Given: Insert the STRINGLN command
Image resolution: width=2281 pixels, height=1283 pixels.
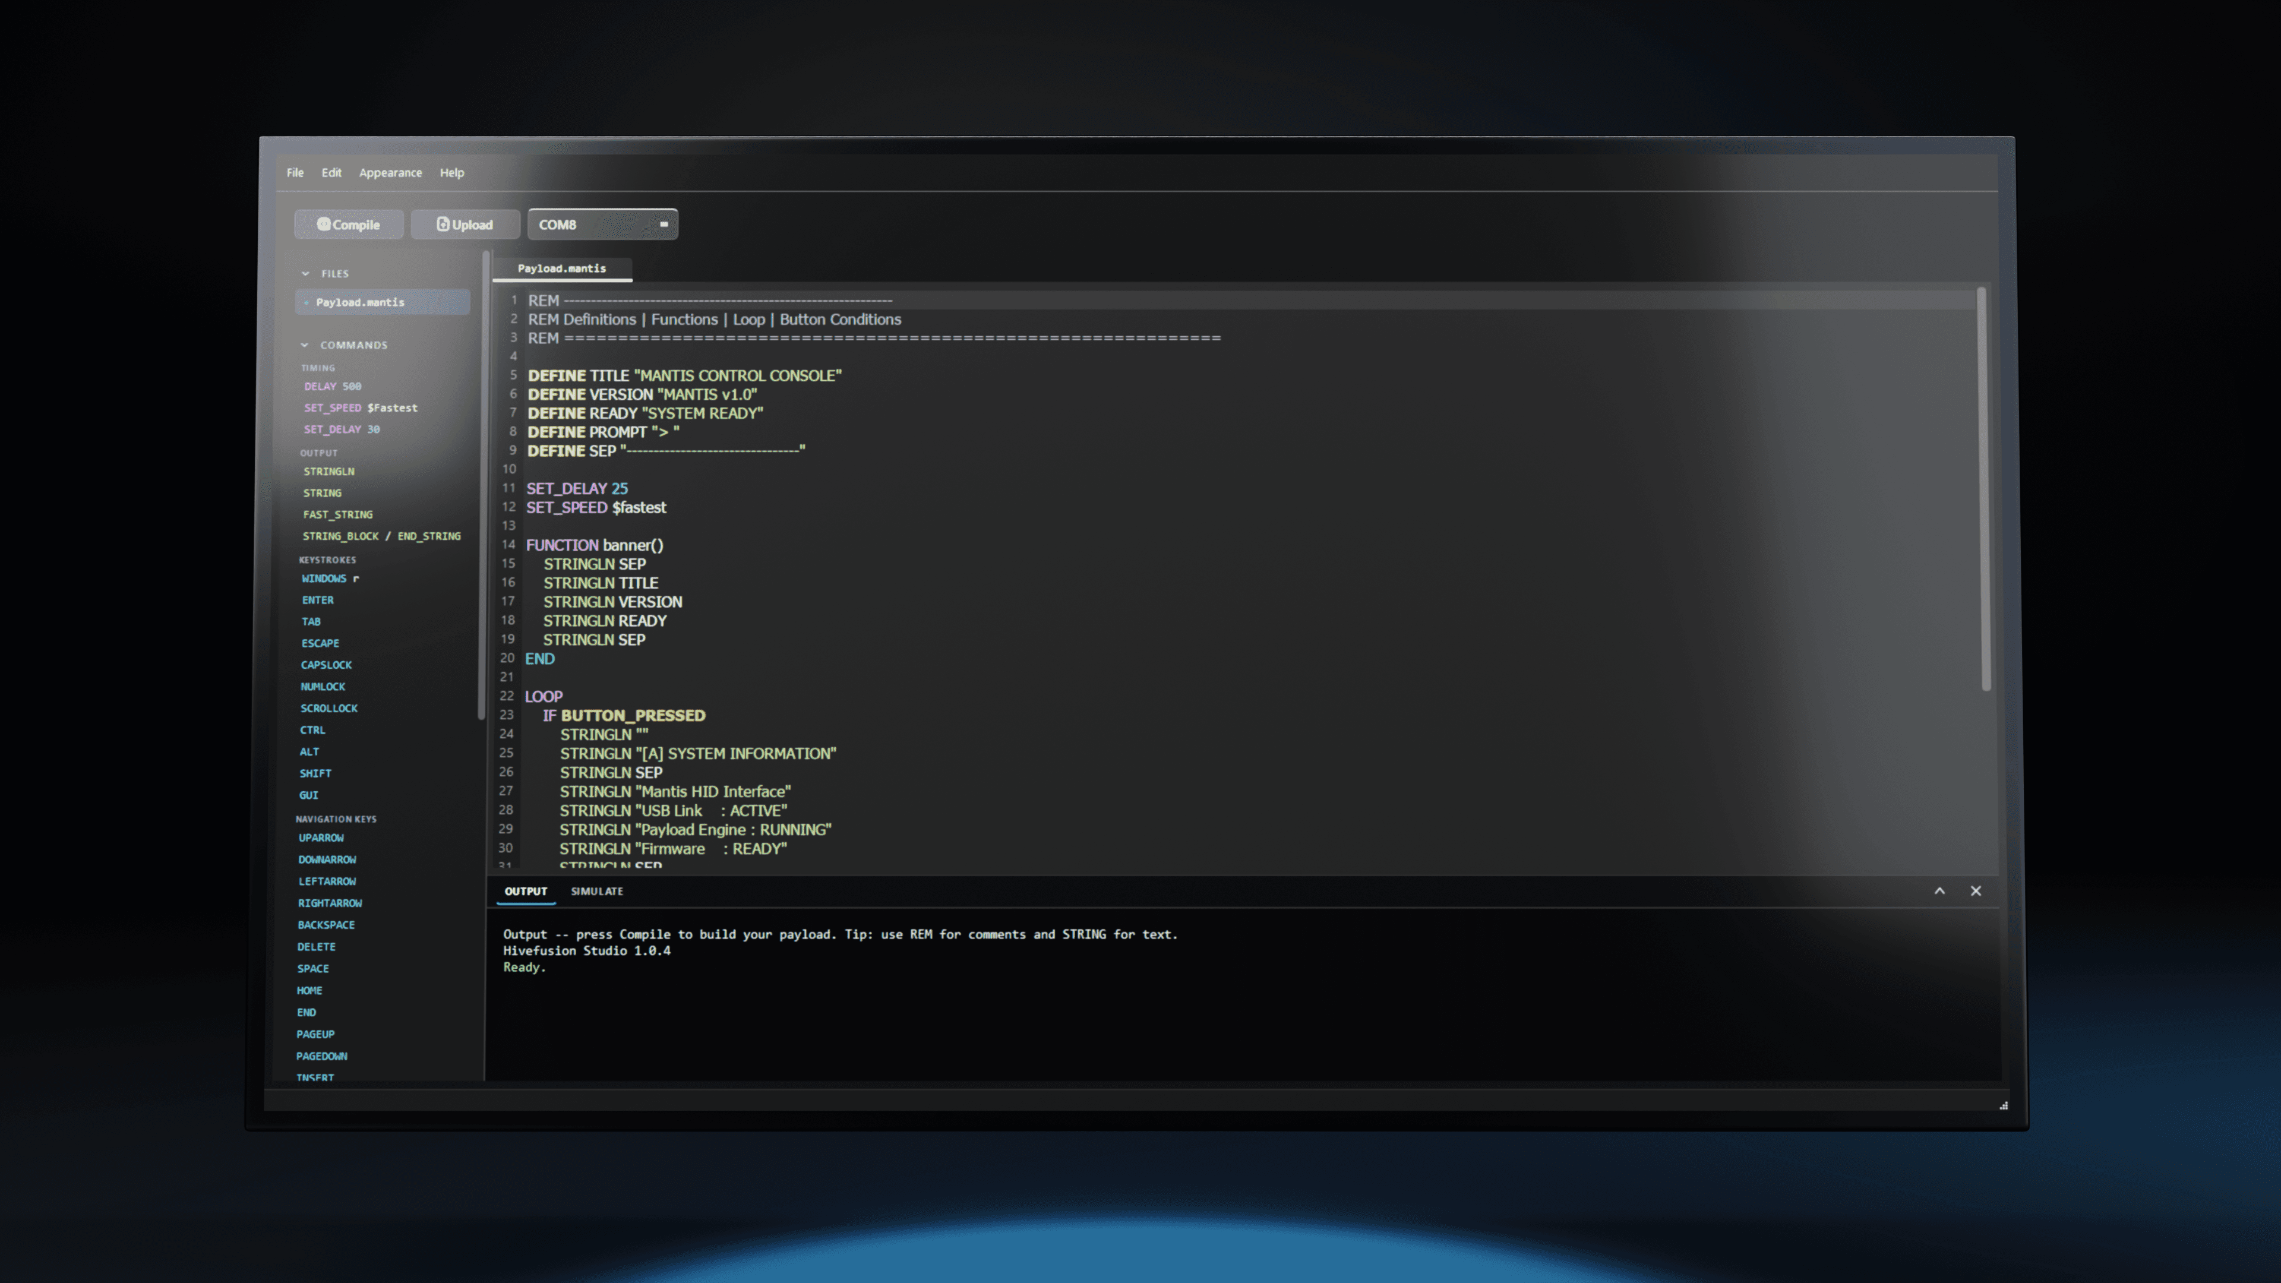Looking at the screenshot, I should 328,472.
